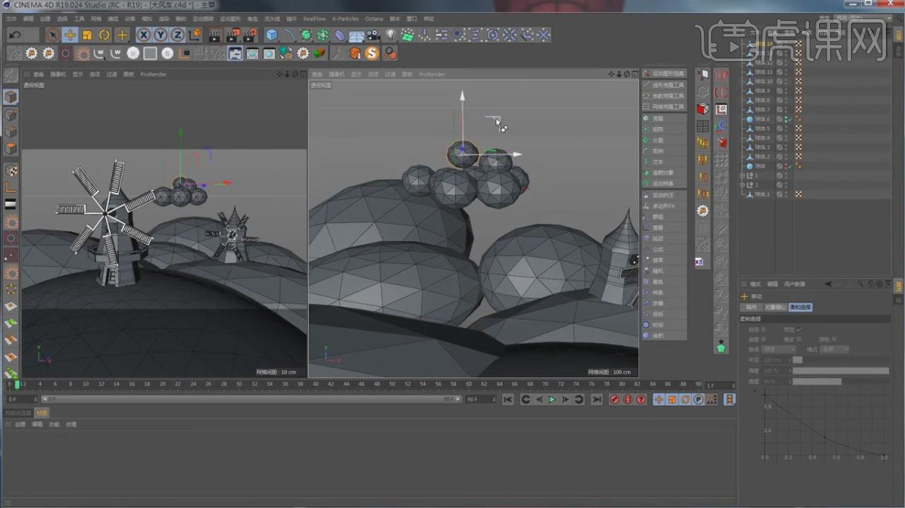Click the Render to Picture Viewer clapperboard
Image resolution: width=905 pixels, height=508 pixels.
(231, 35)
